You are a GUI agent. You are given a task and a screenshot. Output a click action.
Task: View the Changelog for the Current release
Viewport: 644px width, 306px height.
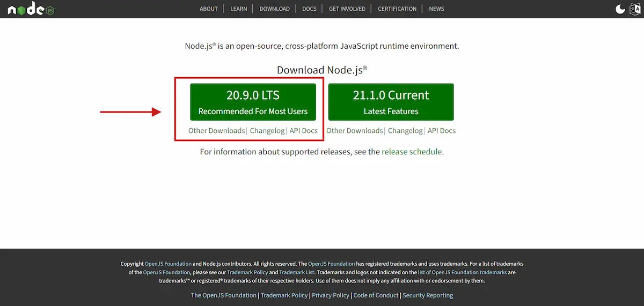405,130
